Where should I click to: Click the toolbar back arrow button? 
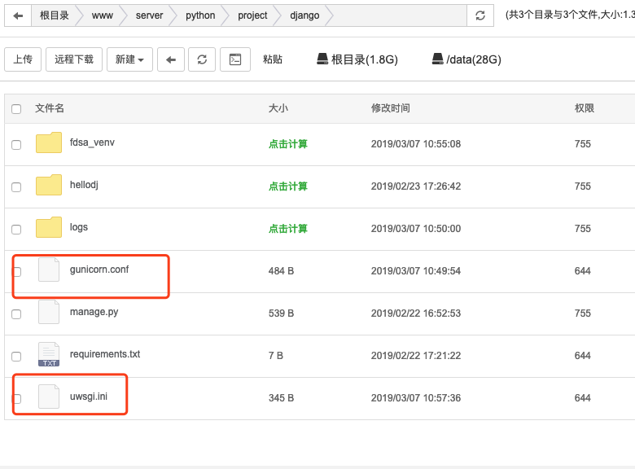coord(170,59)
